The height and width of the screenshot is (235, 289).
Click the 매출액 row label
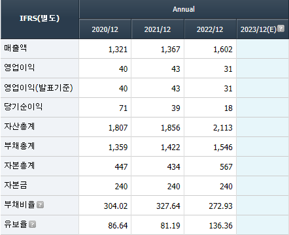click(16, 48)
